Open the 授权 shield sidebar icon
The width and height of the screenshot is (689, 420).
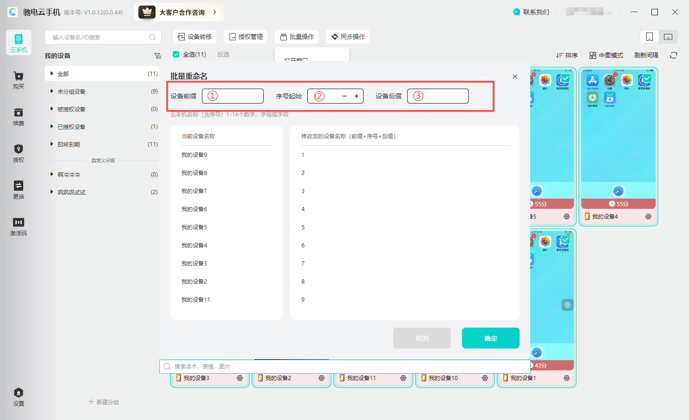(19, 153)
